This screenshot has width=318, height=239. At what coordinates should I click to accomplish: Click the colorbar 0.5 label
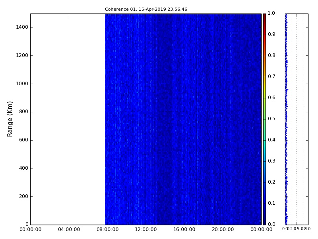(271, 119)
